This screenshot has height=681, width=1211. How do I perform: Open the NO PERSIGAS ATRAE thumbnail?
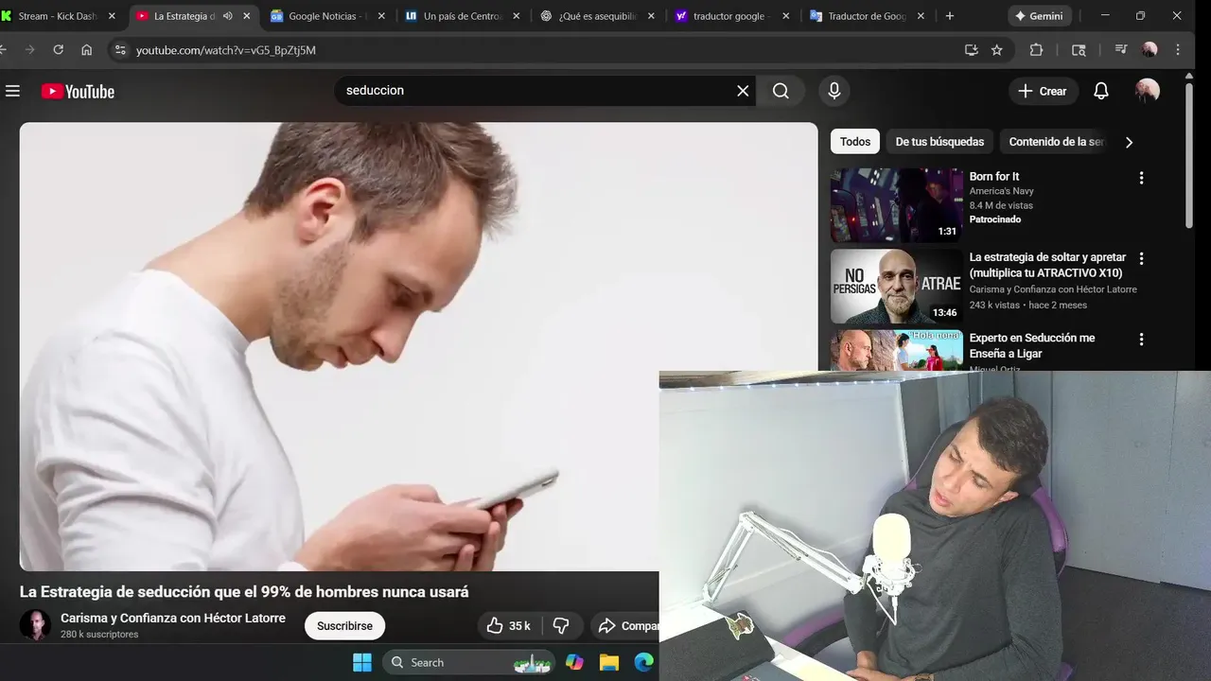pyautogui.click(x=897, y=286)
